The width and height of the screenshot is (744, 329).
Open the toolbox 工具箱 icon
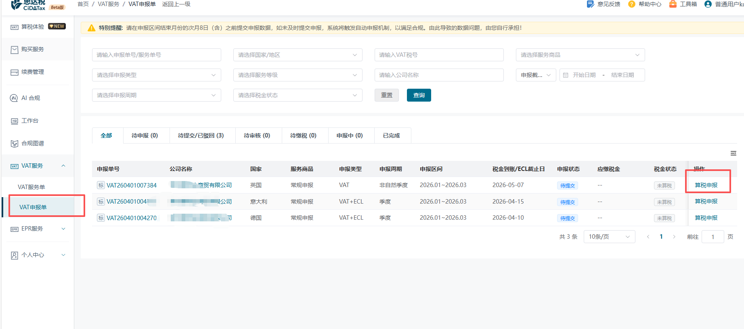pyautogui.click(x=673, y=4)
